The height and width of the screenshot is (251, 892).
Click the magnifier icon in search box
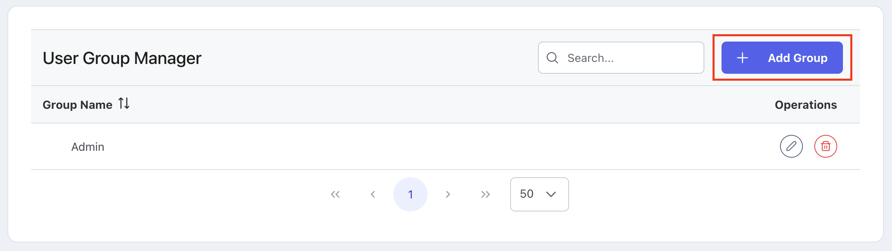pos(552,58)
